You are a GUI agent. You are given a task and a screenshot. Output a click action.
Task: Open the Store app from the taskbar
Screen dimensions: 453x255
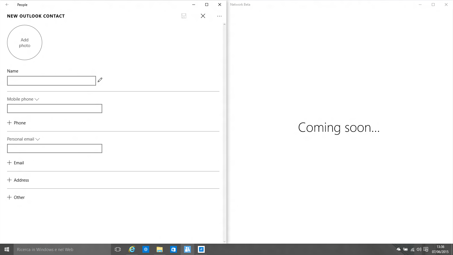tap(174, 249)
